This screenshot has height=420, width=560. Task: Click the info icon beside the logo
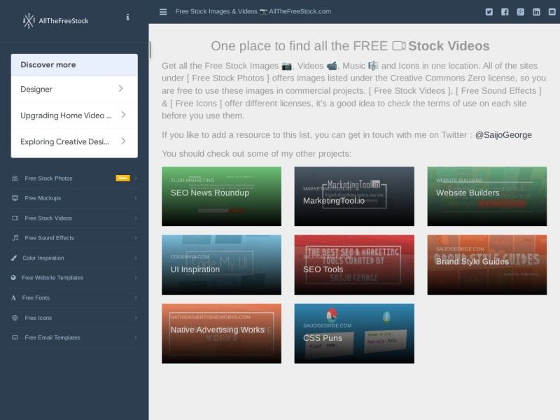pyautogui.click(x=127, y=17)
